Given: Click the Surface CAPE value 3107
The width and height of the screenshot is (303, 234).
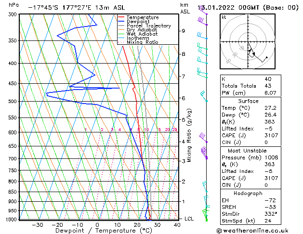Looking at the screenshot, I should pos(271,135).
